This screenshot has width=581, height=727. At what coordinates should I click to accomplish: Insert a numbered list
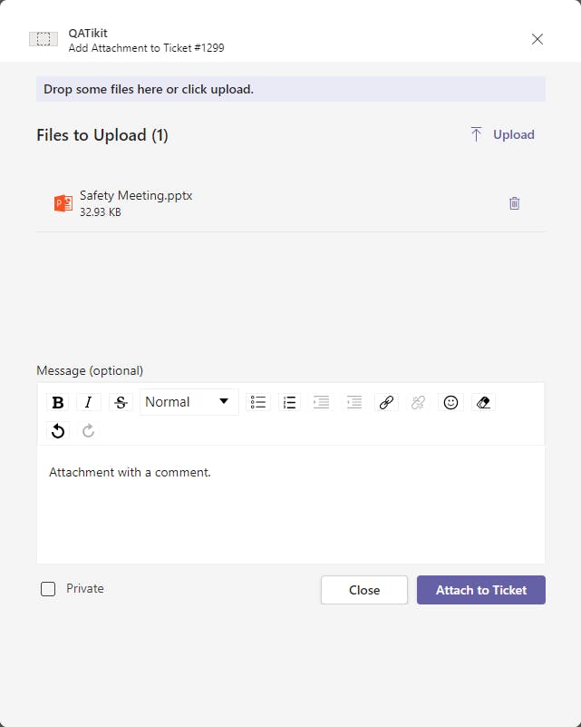pyautogui.click(x=290, y=402)
